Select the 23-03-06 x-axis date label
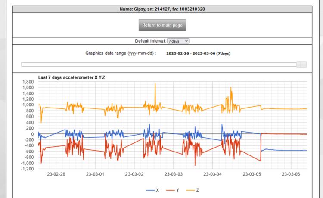323x198 pixels. pyautogui.click(x=291, y=174)
